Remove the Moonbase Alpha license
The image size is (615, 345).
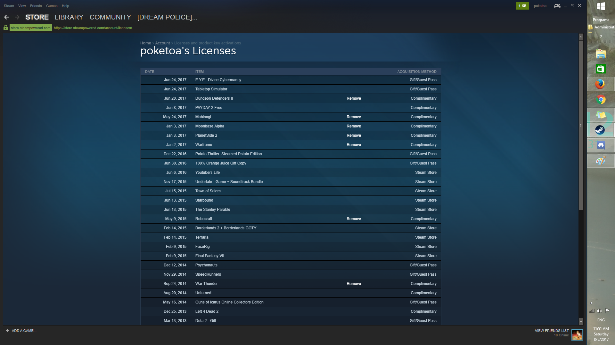(x=354, y=126)
